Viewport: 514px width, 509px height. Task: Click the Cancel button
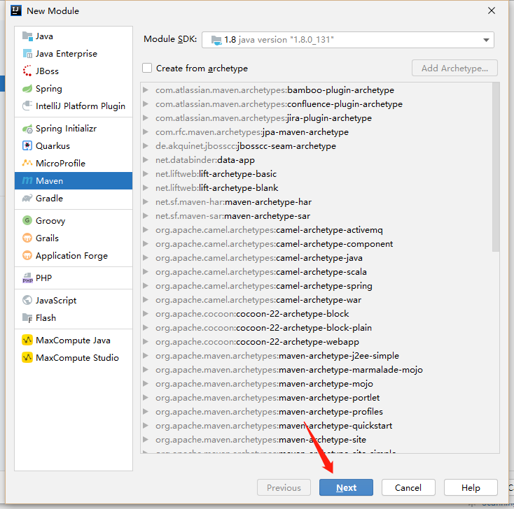click(408, 487)
